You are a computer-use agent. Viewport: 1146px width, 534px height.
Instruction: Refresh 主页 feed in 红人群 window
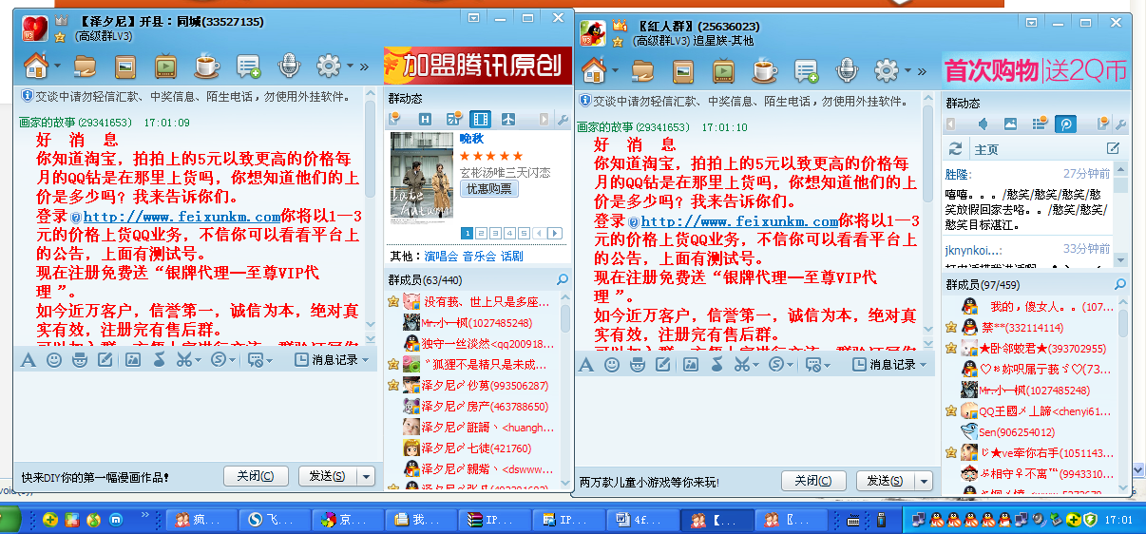click(955, 149)
